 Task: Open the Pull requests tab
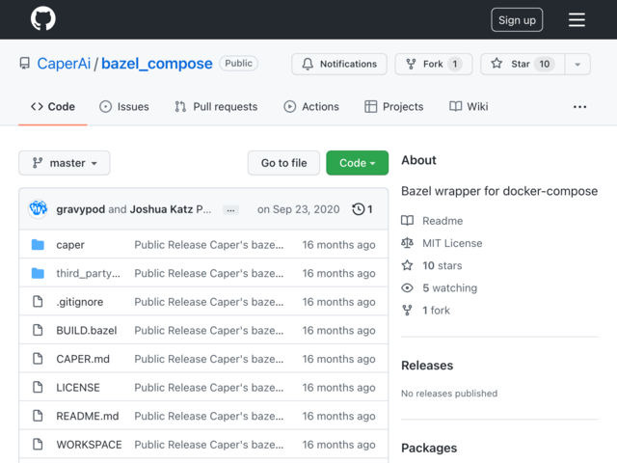[x=216, y=107]
